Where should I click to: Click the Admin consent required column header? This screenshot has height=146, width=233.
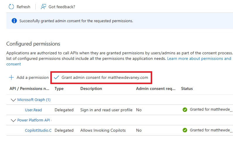tap(156, 88)
